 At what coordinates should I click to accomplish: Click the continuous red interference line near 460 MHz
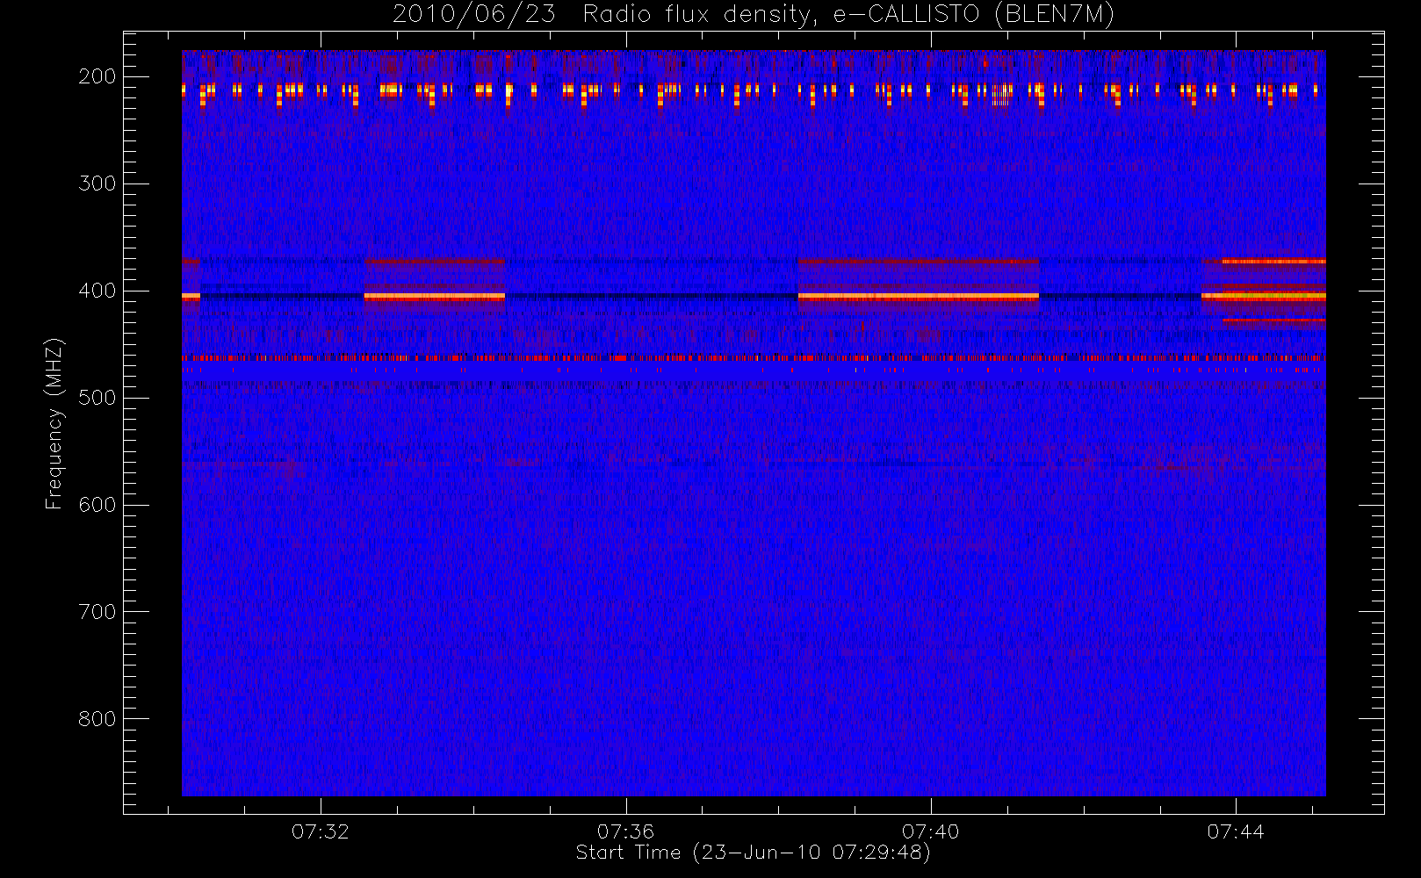click(754, 358)
